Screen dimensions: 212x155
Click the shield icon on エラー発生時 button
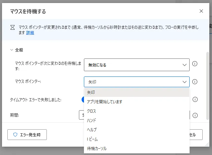coord(15,135)
